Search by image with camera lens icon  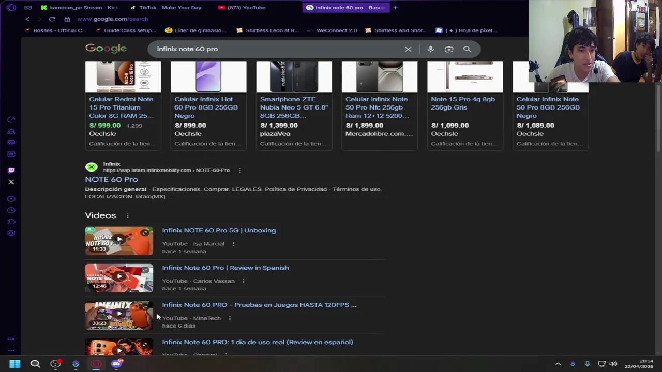tap(449, 49)
